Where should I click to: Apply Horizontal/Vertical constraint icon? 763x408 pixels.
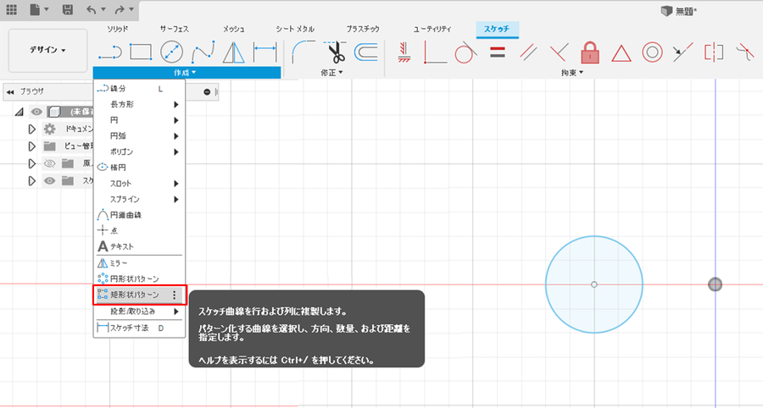pyautogui.click(x=404, y=52)
